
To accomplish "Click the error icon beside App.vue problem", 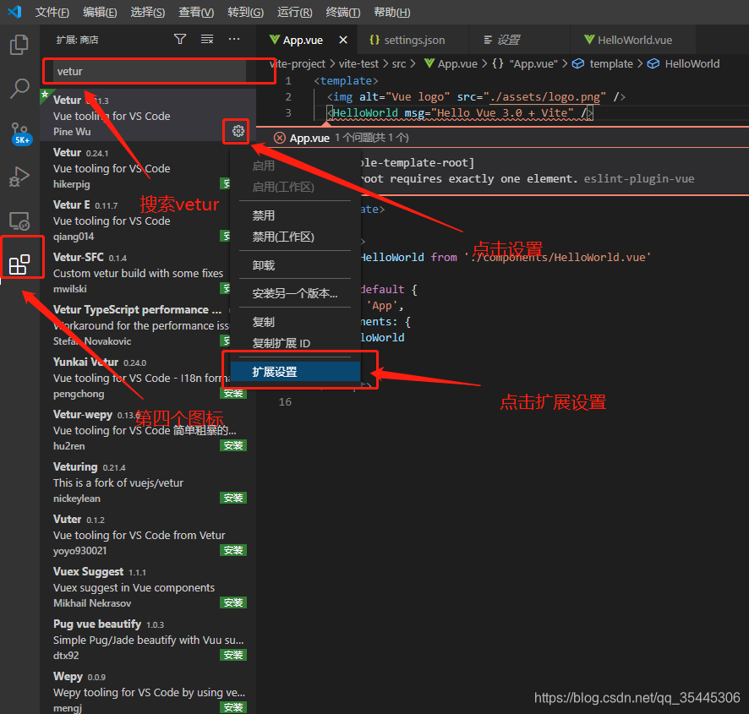I will pyautogui.click(x=280, y=138).
